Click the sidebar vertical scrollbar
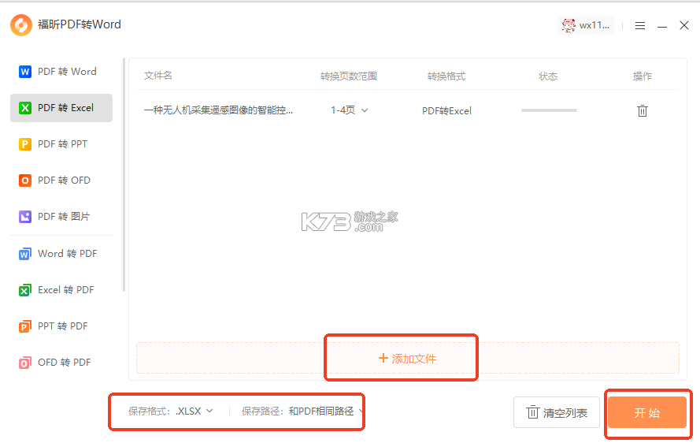Screen dimensions: 700x443 pyautogui.click(x=124, y=174)
